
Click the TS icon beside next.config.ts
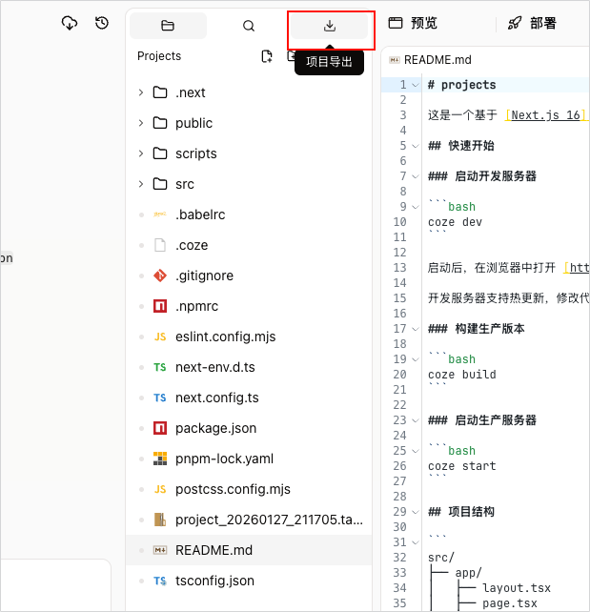point(160,398)
